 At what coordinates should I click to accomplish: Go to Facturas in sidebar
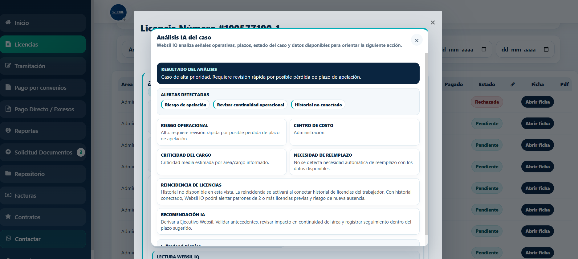[x=43, y=195]
